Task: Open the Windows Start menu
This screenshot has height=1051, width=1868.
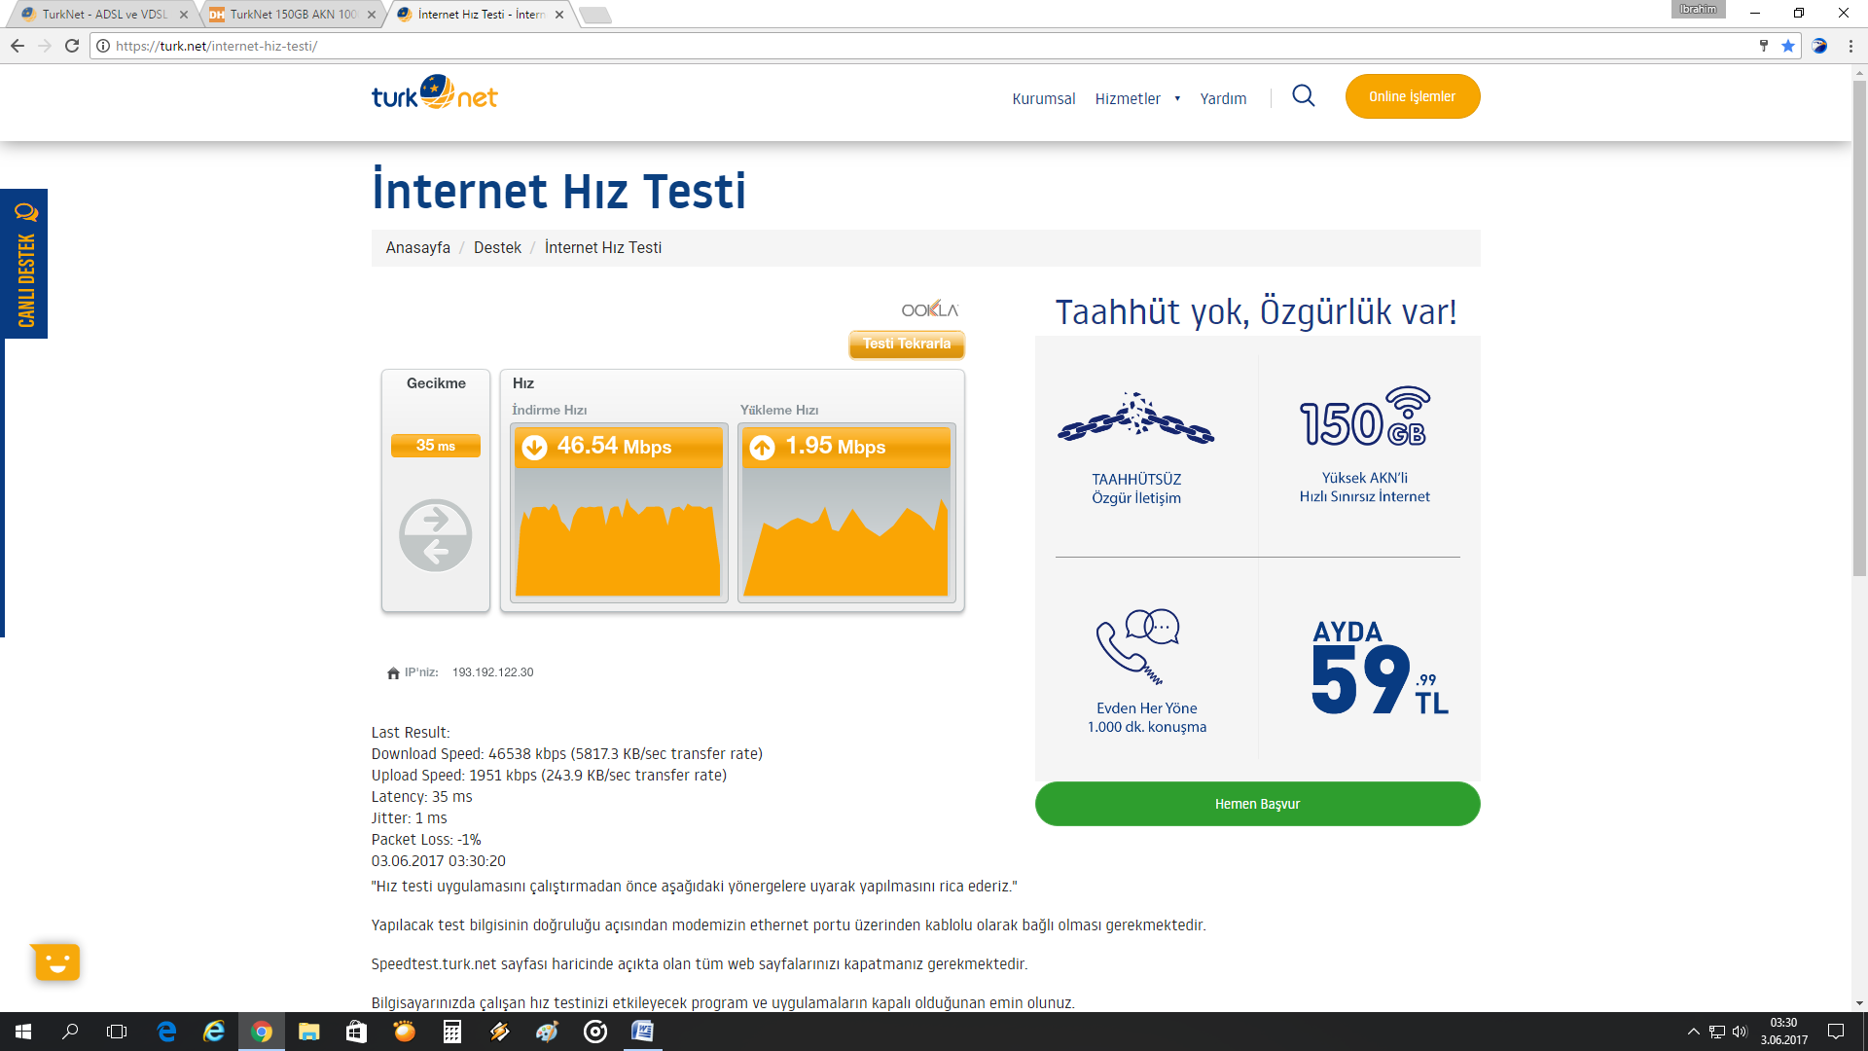Action: tap(23, 1032)
